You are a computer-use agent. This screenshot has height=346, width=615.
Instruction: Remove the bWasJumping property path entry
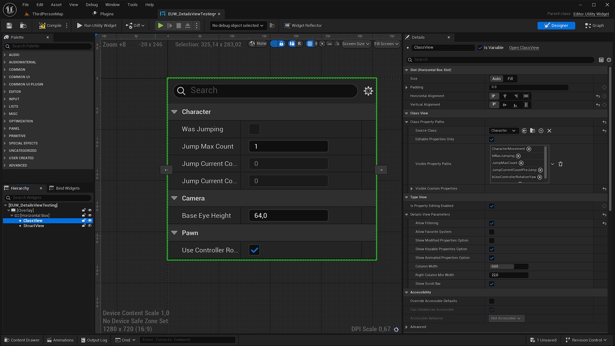click(518, 156)
